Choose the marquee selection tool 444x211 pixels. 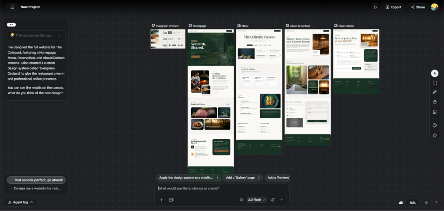tap(435, 83)
